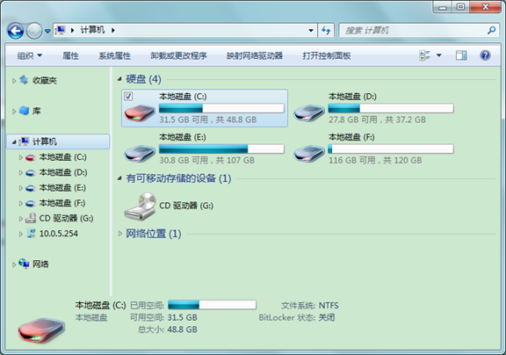506x355 pixels.
Task: Click the F: drive icon in main pane
Action: point(309,154)
